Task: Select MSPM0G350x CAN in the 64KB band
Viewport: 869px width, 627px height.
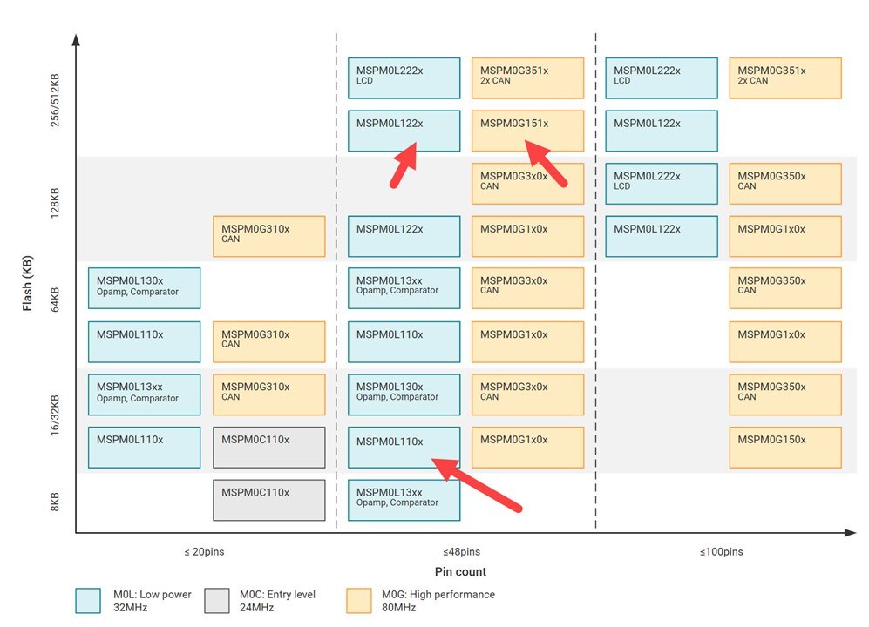Action: coord(785,288)
